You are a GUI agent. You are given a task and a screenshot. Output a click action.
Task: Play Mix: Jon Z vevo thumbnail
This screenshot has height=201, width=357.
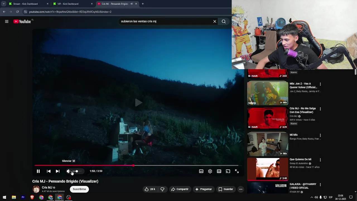[267, 93]
